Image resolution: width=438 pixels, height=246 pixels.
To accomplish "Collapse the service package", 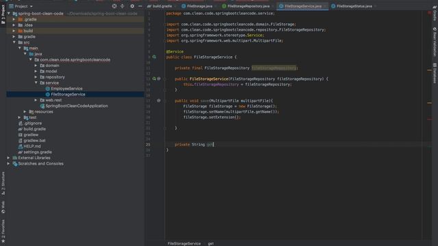I will 36,83.
